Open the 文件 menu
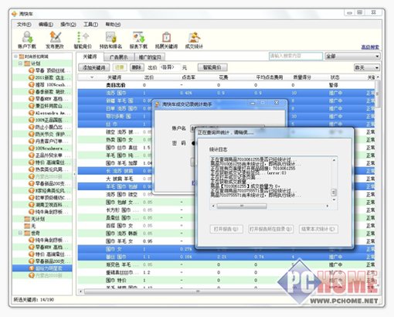This screenshot has width=394, height=317. tap(24, 25)
